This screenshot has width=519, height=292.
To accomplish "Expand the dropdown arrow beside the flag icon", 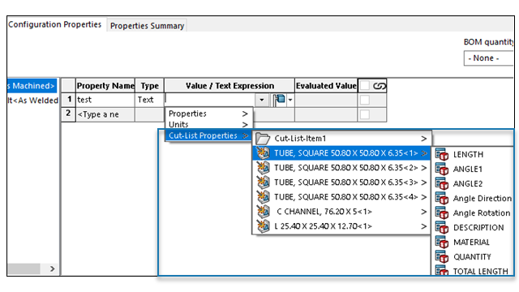I will coord(290,100).
